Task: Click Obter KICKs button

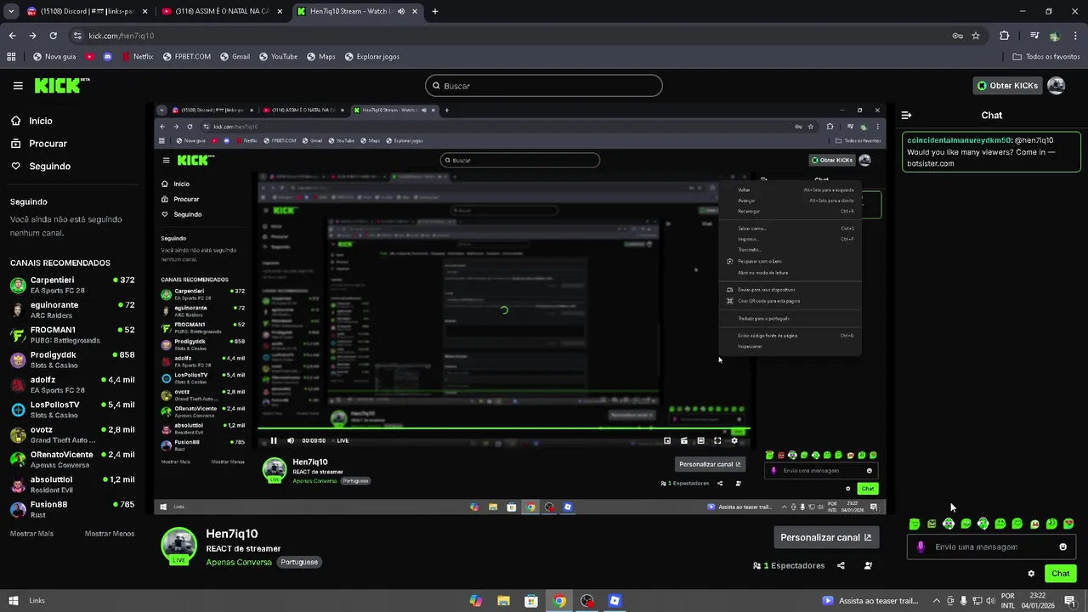Action: tap(1007, 86)
